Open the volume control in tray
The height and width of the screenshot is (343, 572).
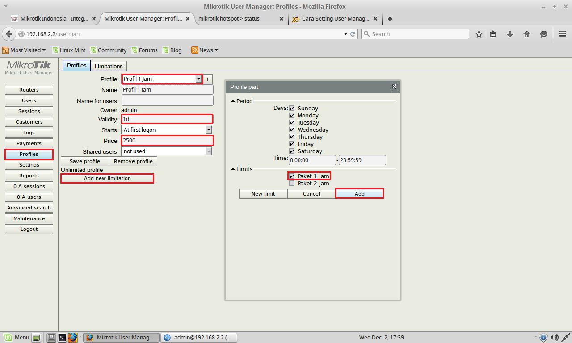tap(555, 338)
